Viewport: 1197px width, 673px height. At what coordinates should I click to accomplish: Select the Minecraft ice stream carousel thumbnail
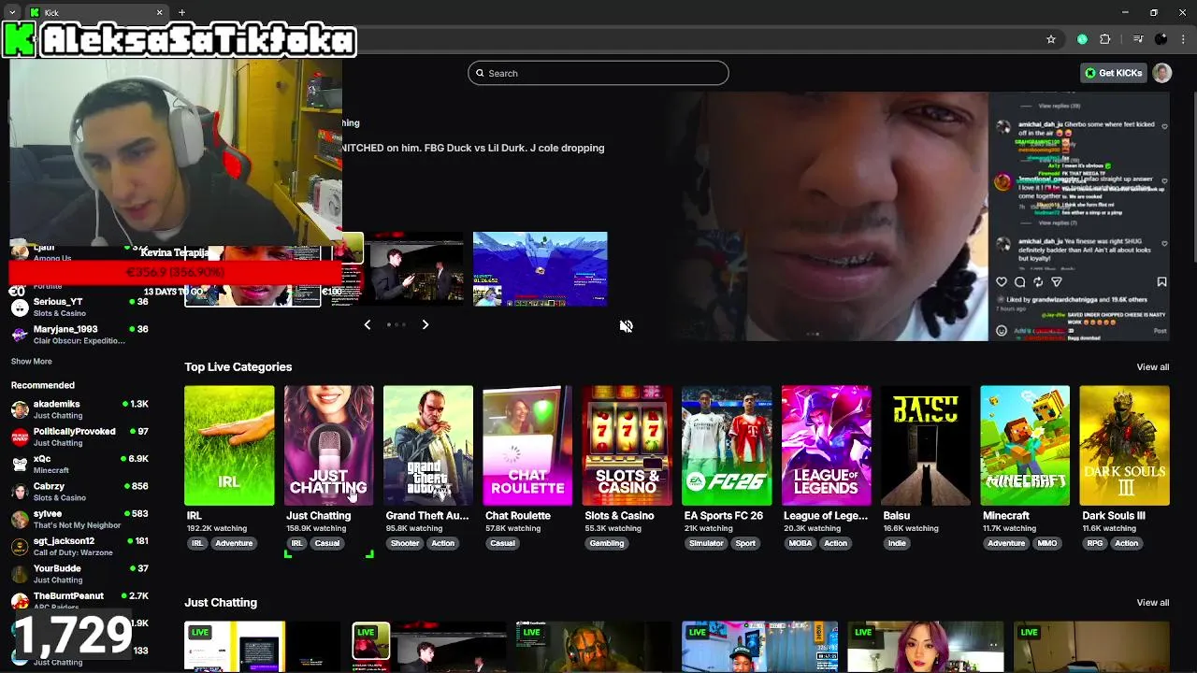(540, 269)
